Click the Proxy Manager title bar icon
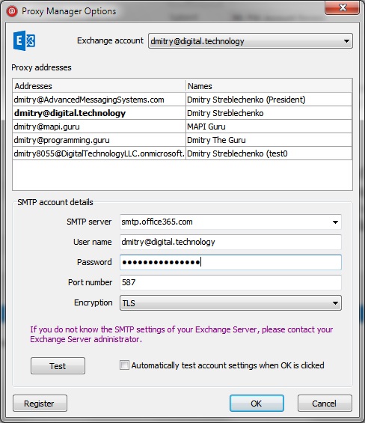The height and width of the screenshot is (423, 365). [x=12, y=11]
